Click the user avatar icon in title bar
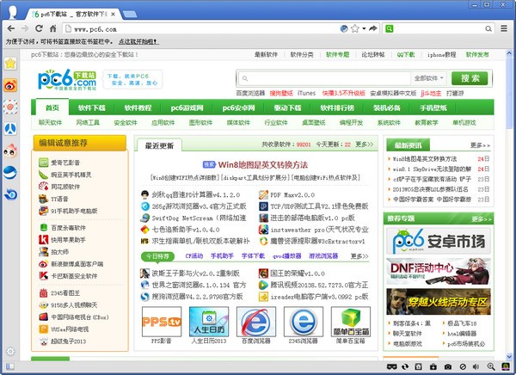The height and width of the screenshot is (375, 516). (13, 13)
